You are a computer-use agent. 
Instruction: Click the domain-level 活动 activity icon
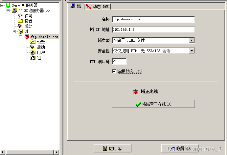pos(33,47)
